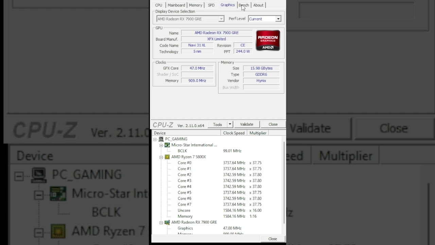Image resolution: width=435 pixels, height=245 pixels.
Task: Collapse the AMD Radeon RX 7900 GRE node
Action: [x=161, y=222]
